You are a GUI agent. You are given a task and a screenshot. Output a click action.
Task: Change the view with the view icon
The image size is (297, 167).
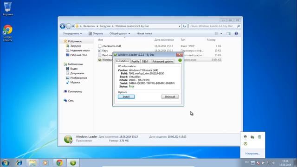217,33
